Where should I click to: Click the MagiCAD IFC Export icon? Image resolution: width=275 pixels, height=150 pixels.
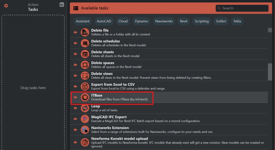click(85, 119)
